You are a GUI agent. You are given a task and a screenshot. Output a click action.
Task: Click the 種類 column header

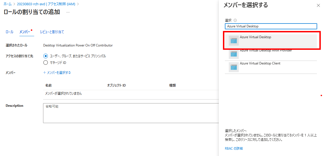point(172,85)
